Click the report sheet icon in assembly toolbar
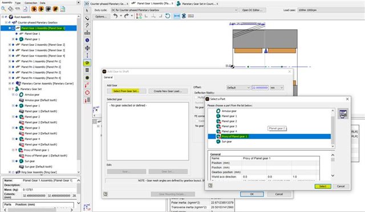Screen dimensions: 365x212 (x=63, y=9)
